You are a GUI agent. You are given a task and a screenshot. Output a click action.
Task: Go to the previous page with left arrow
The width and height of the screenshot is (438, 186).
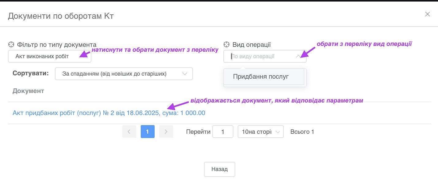129,132
